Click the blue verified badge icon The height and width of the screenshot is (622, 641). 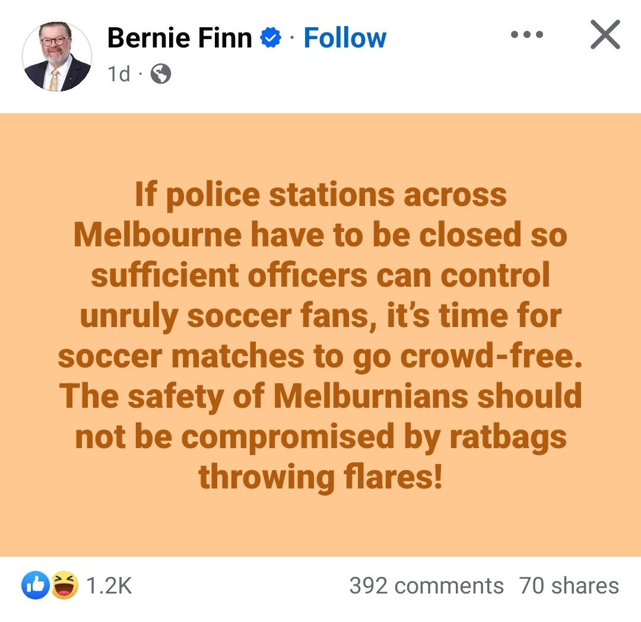[x=271, y=38]
